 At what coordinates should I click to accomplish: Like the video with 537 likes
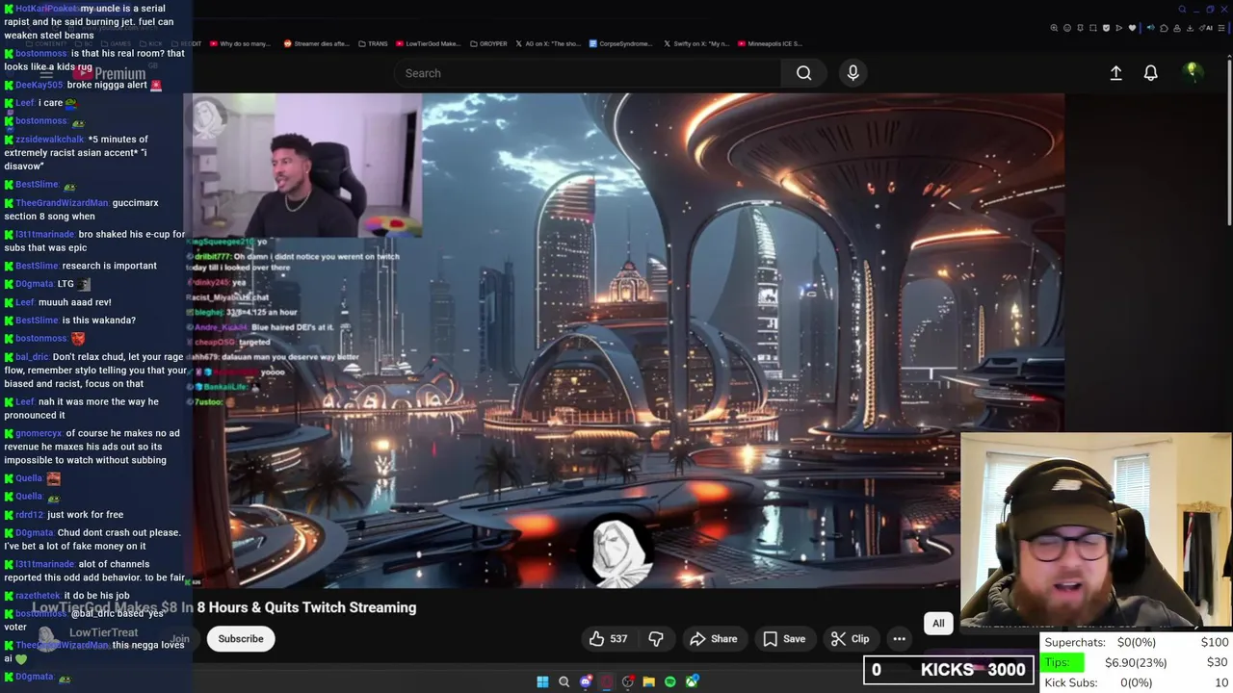608,638
